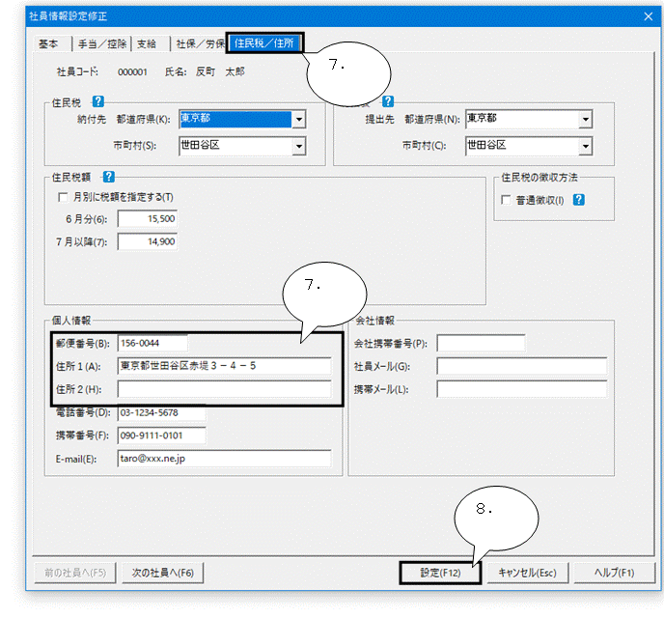Switch to 基本 tab
Screen dimensions: 664x618
[x=52, y=43]
